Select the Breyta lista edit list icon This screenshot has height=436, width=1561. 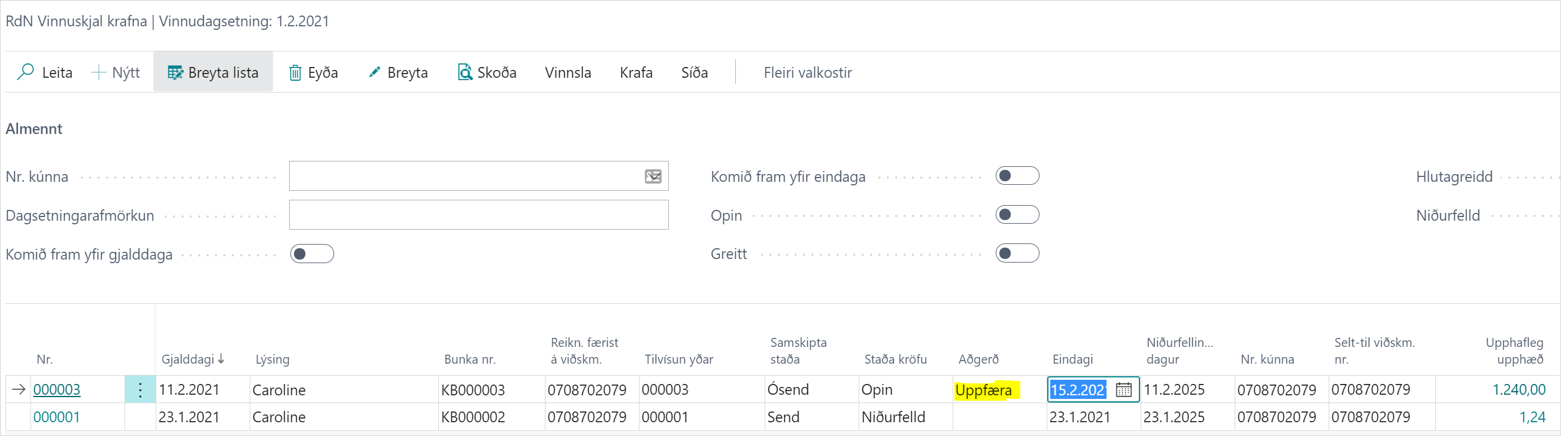click(x=175, y=73)
